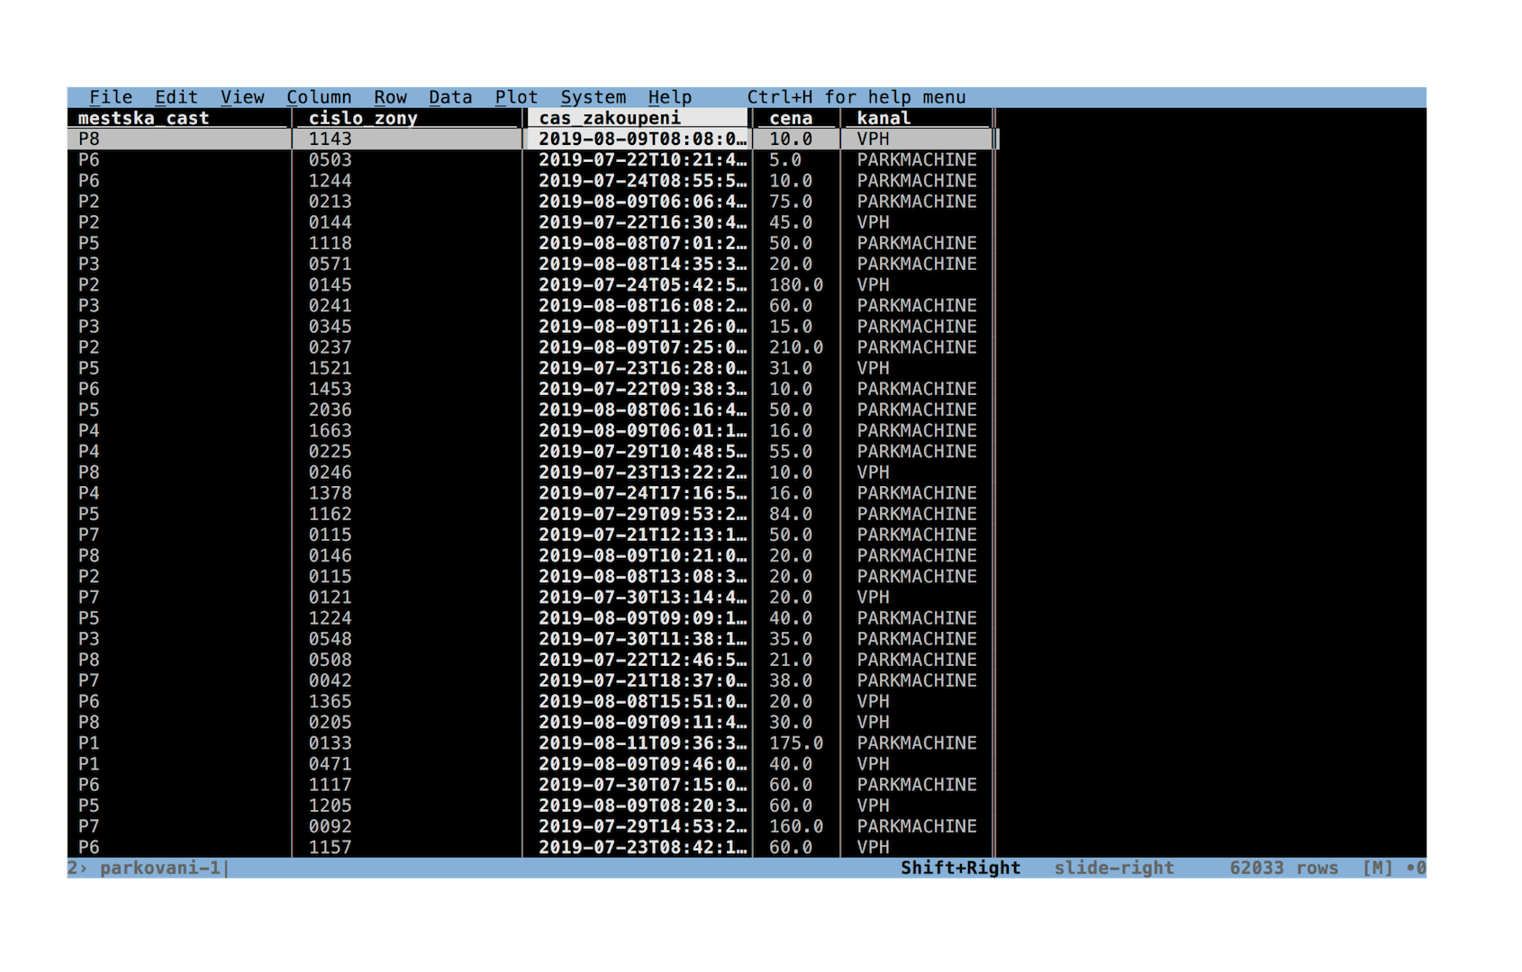This screenshot has width=1522, height=972.
Task: Open the View menu
Action: click(x=242, y=97)
